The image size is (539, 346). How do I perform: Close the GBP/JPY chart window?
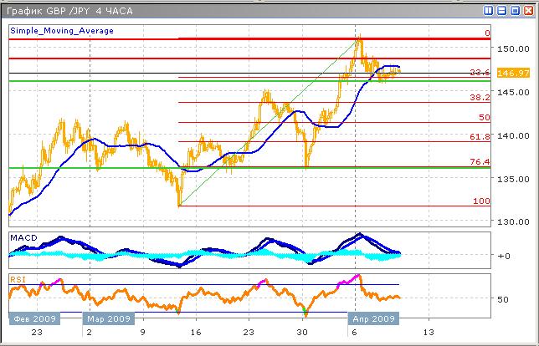528,10
